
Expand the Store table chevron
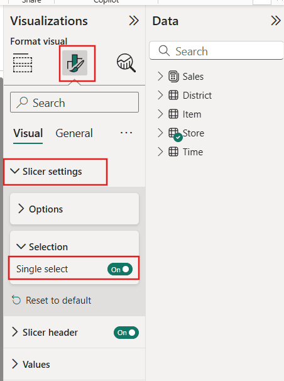(x=160, y=133)
